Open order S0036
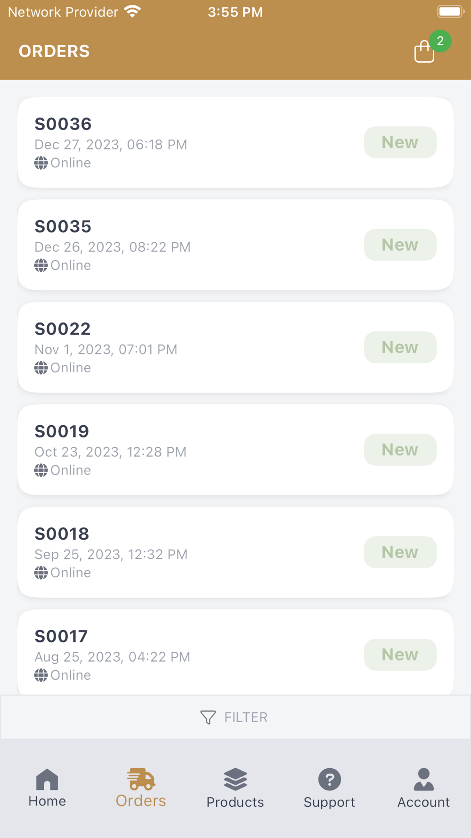471x838 pixels. pyautogui.click(x=188, y=142)
